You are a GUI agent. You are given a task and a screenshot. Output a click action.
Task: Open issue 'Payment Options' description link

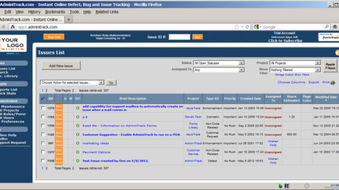[x=96, y=152]
